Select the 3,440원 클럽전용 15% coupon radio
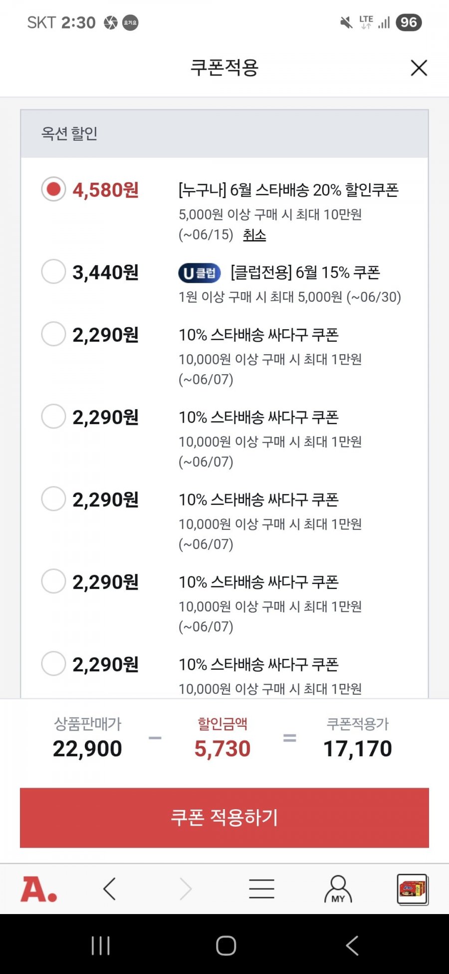 [x=53, y=272]
